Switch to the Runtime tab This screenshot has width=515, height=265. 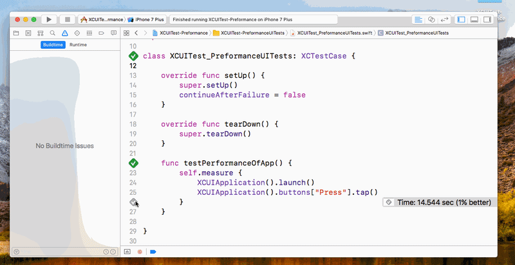78,45
